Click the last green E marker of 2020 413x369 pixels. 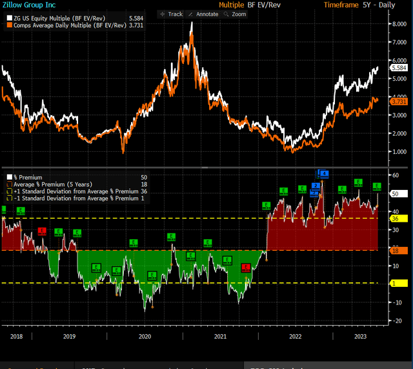(171, 237)
